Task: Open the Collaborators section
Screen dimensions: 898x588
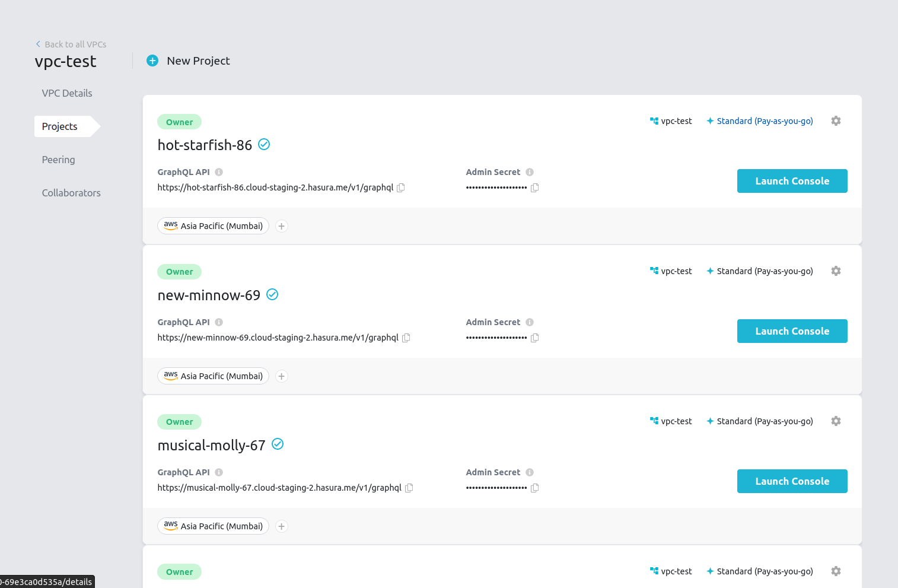Action: (x=71, y=193)
